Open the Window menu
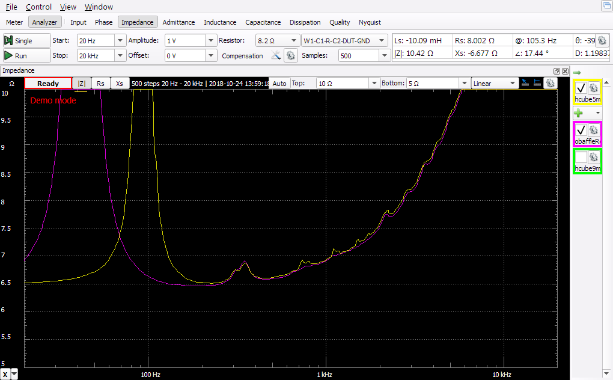613x380 pixels. [99, 7]
